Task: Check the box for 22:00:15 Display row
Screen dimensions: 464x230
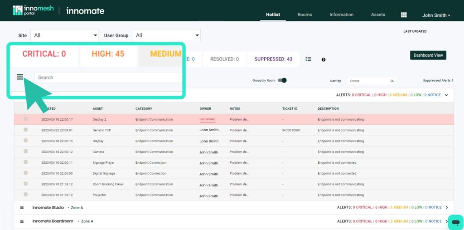Action: (26, 141)
